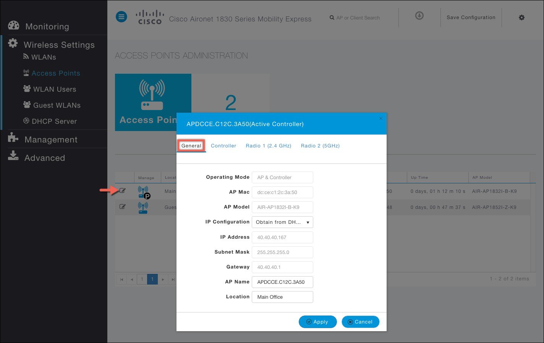Edit the AIR-AP1852I-Z-K9 access point row
Viewport: 544px width, 343px height.
coord(123,207)
